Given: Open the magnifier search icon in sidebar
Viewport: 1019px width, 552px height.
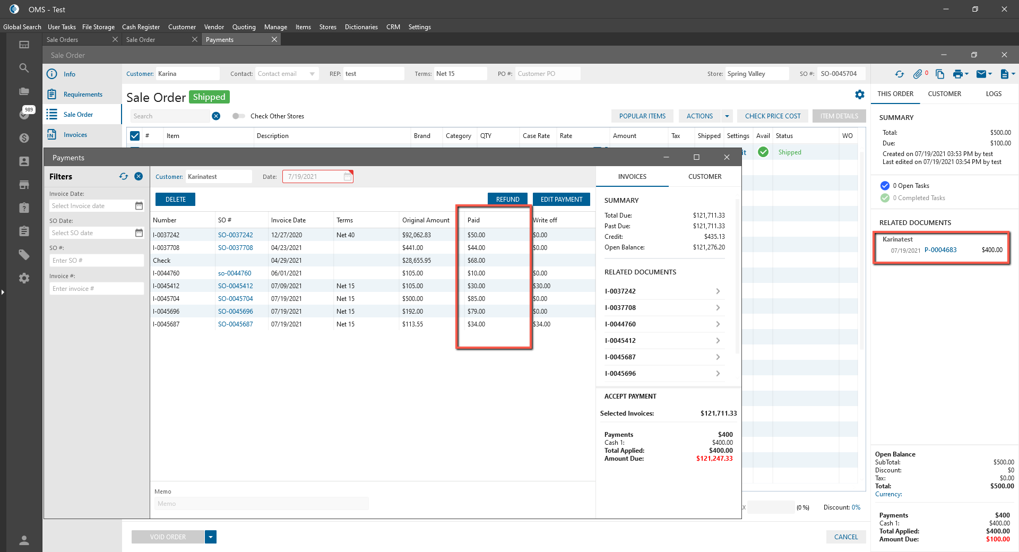Looking at the screenshot, I should 24,68.
